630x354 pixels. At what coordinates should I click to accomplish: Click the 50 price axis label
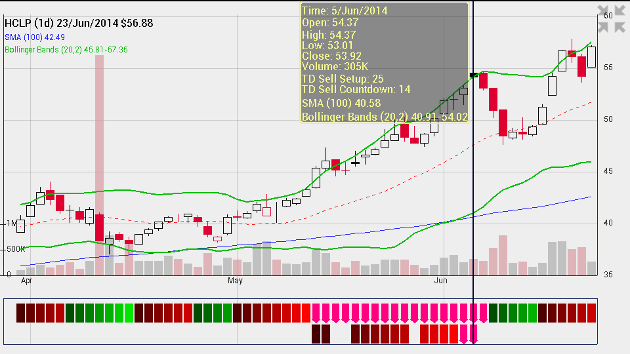click(x=608, y=119)
